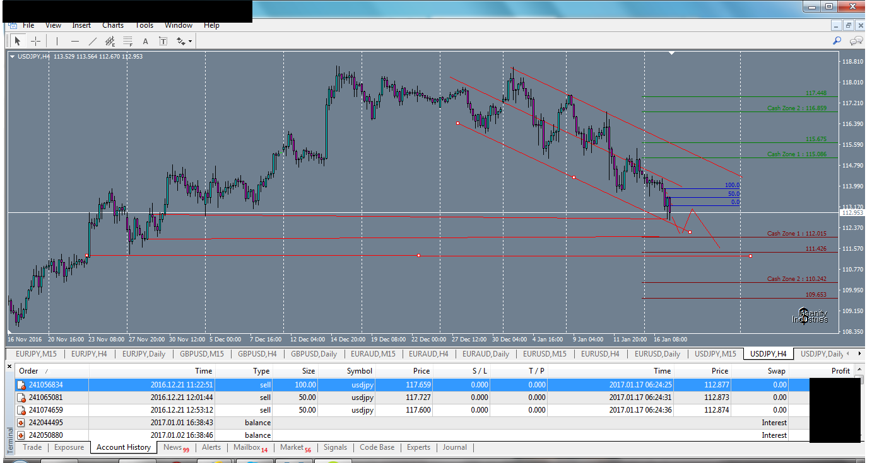Select the Crosshair tool

36,41
